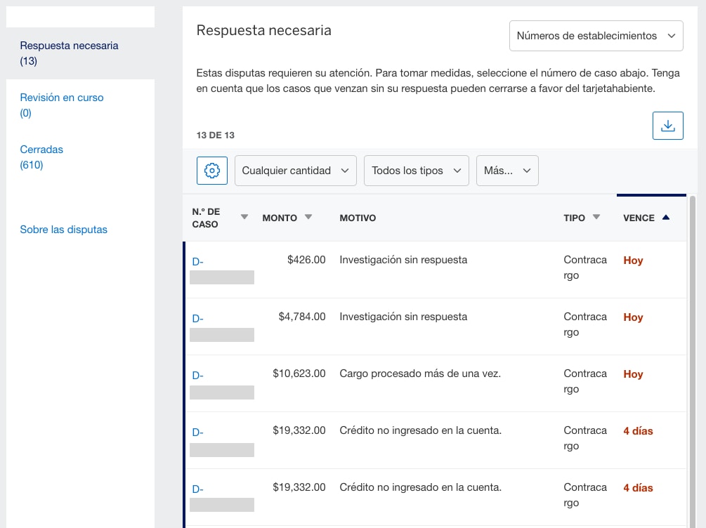
Task: Click the N.º DE CASO sort arrow
Action: tap(243, 218)
